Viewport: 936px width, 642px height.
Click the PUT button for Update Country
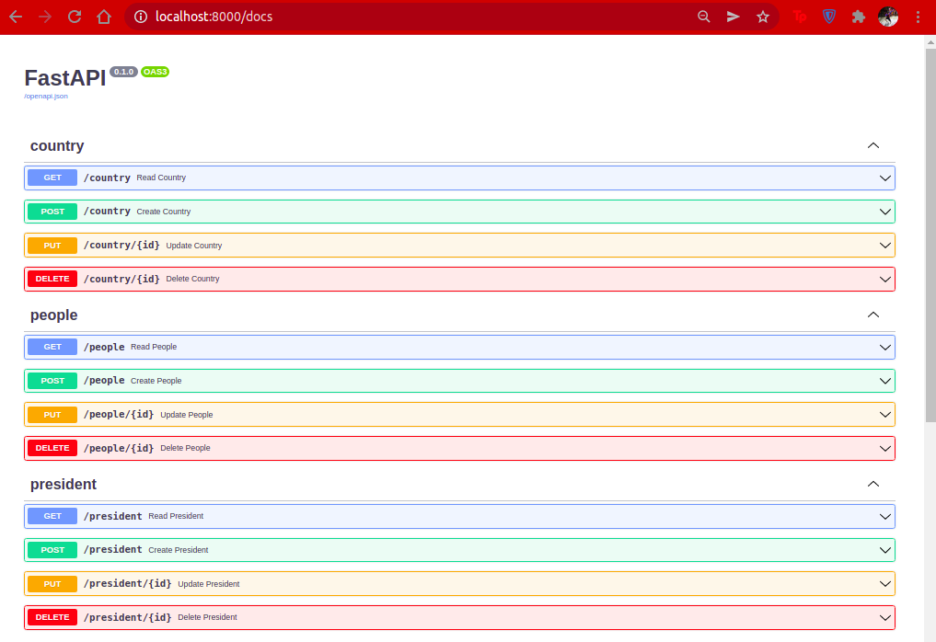pos(52,246)
